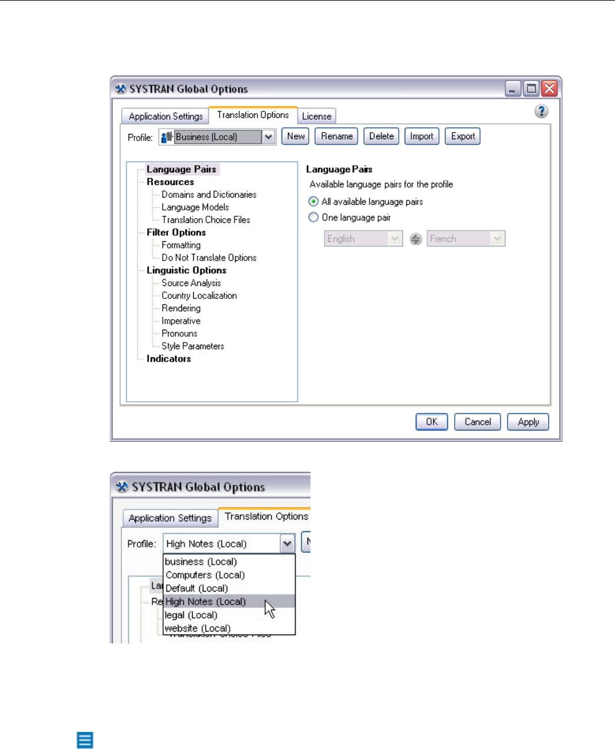Open Translation Choice Files tree item
The image size is (615, 749).
206,220
